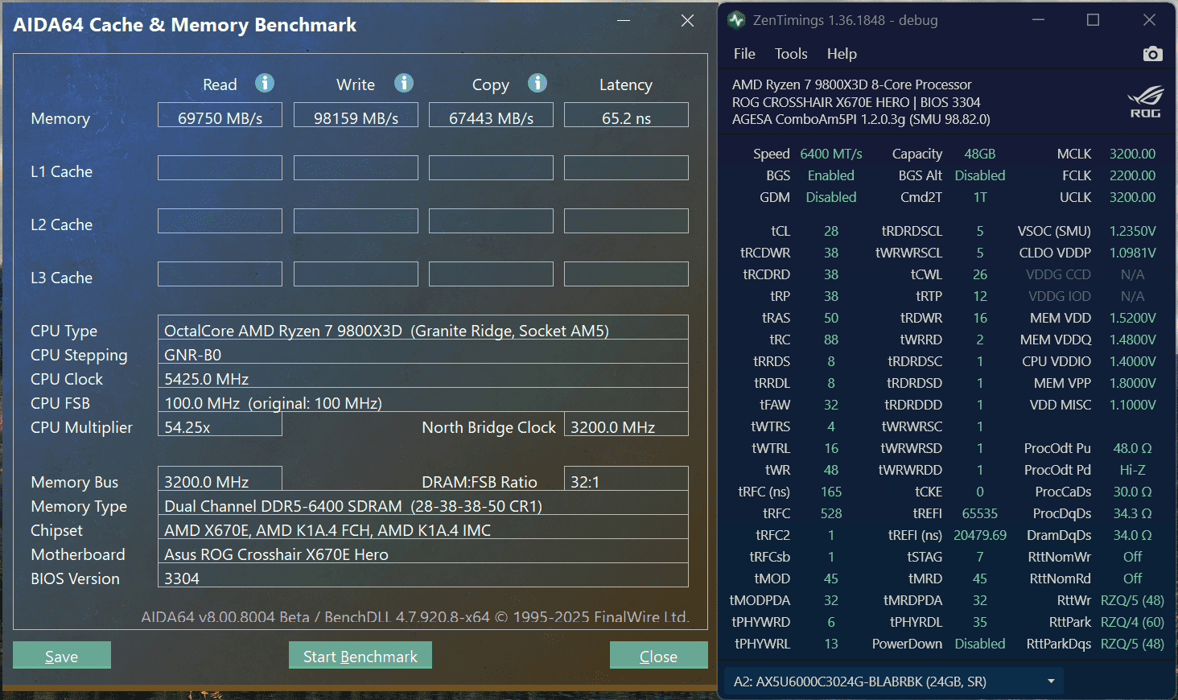
Task: Click MEM VDD value 1.5200V
Action: click(1132, 318)
